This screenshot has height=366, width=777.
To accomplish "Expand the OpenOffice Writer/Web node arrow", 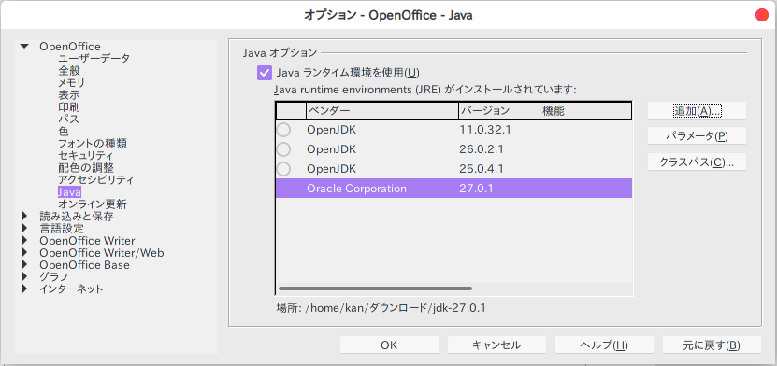I will [x=25, y=253].
